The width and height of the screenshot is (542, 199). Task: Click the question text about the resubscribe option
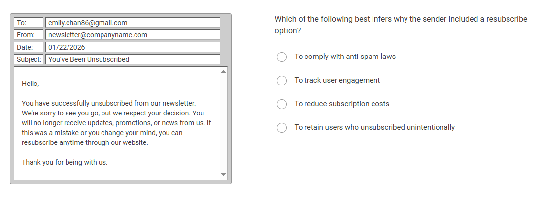tap(401, 25)
